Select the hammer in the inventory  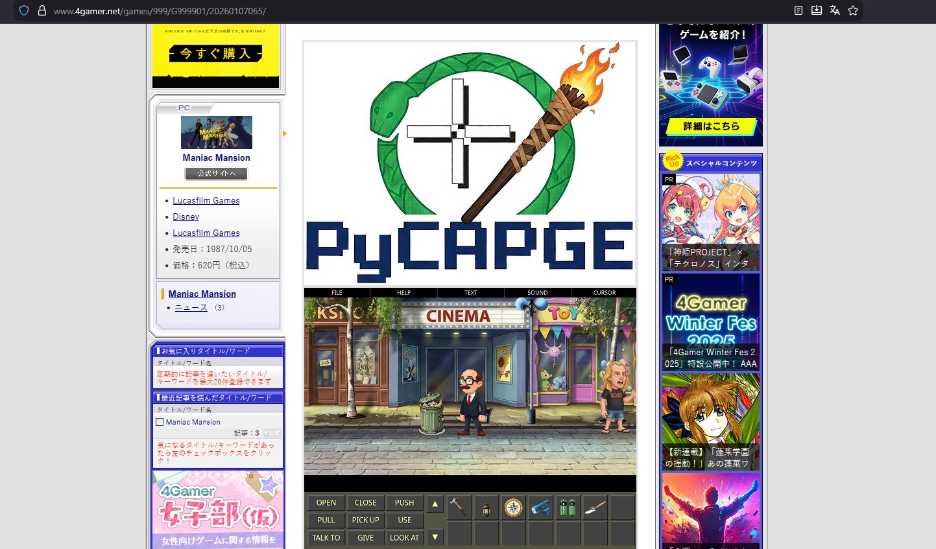[x=459, y=508]
